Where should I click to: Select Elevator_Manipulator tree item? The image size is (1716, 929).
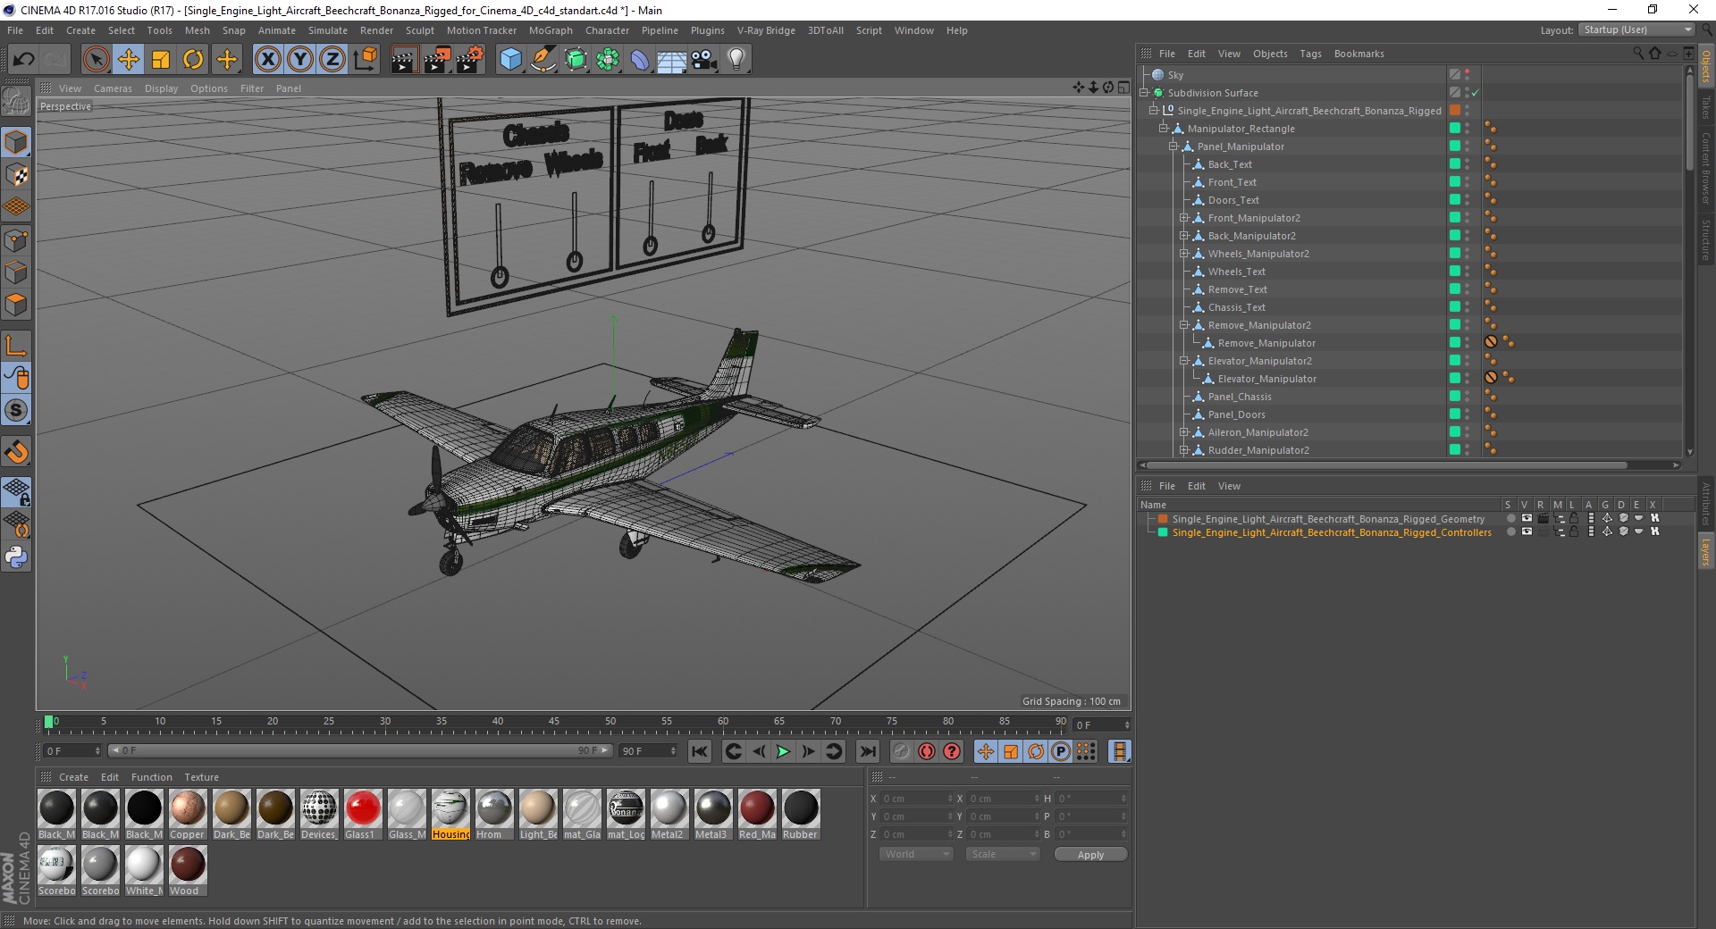click(x=1266, y=379)
